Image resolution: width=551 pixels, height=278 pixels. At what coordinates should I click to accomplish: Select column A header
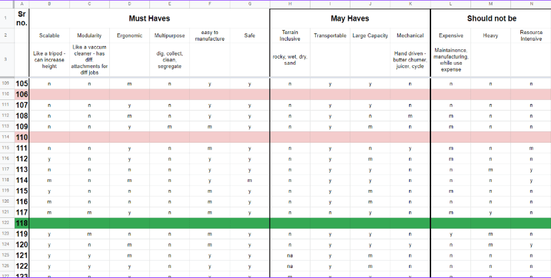(x=22, y=4)
